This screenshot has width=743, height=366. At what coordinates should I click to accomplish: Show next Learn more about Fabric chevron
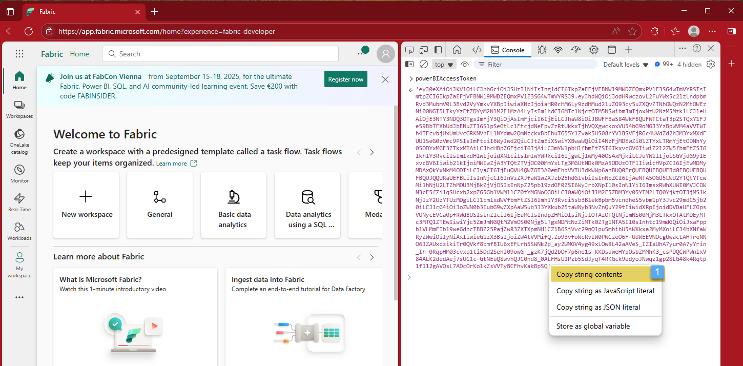pyautogui.click(x=372, y=257)
